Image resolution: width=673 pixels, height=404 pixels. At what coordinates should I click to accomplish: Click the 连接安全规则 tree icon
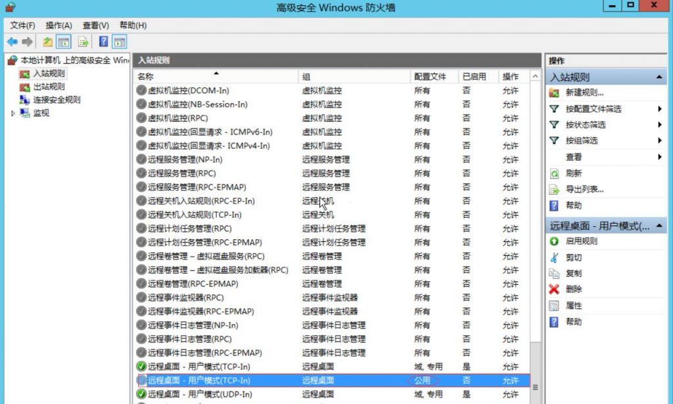coord(24,100)
